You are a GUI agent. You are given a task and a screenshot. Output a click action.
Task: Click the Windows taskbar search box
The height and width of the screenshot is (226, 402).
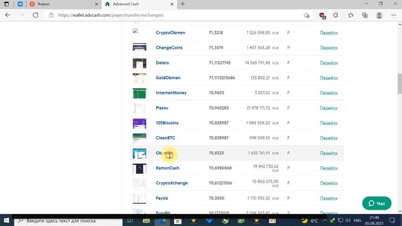point(68,220)
